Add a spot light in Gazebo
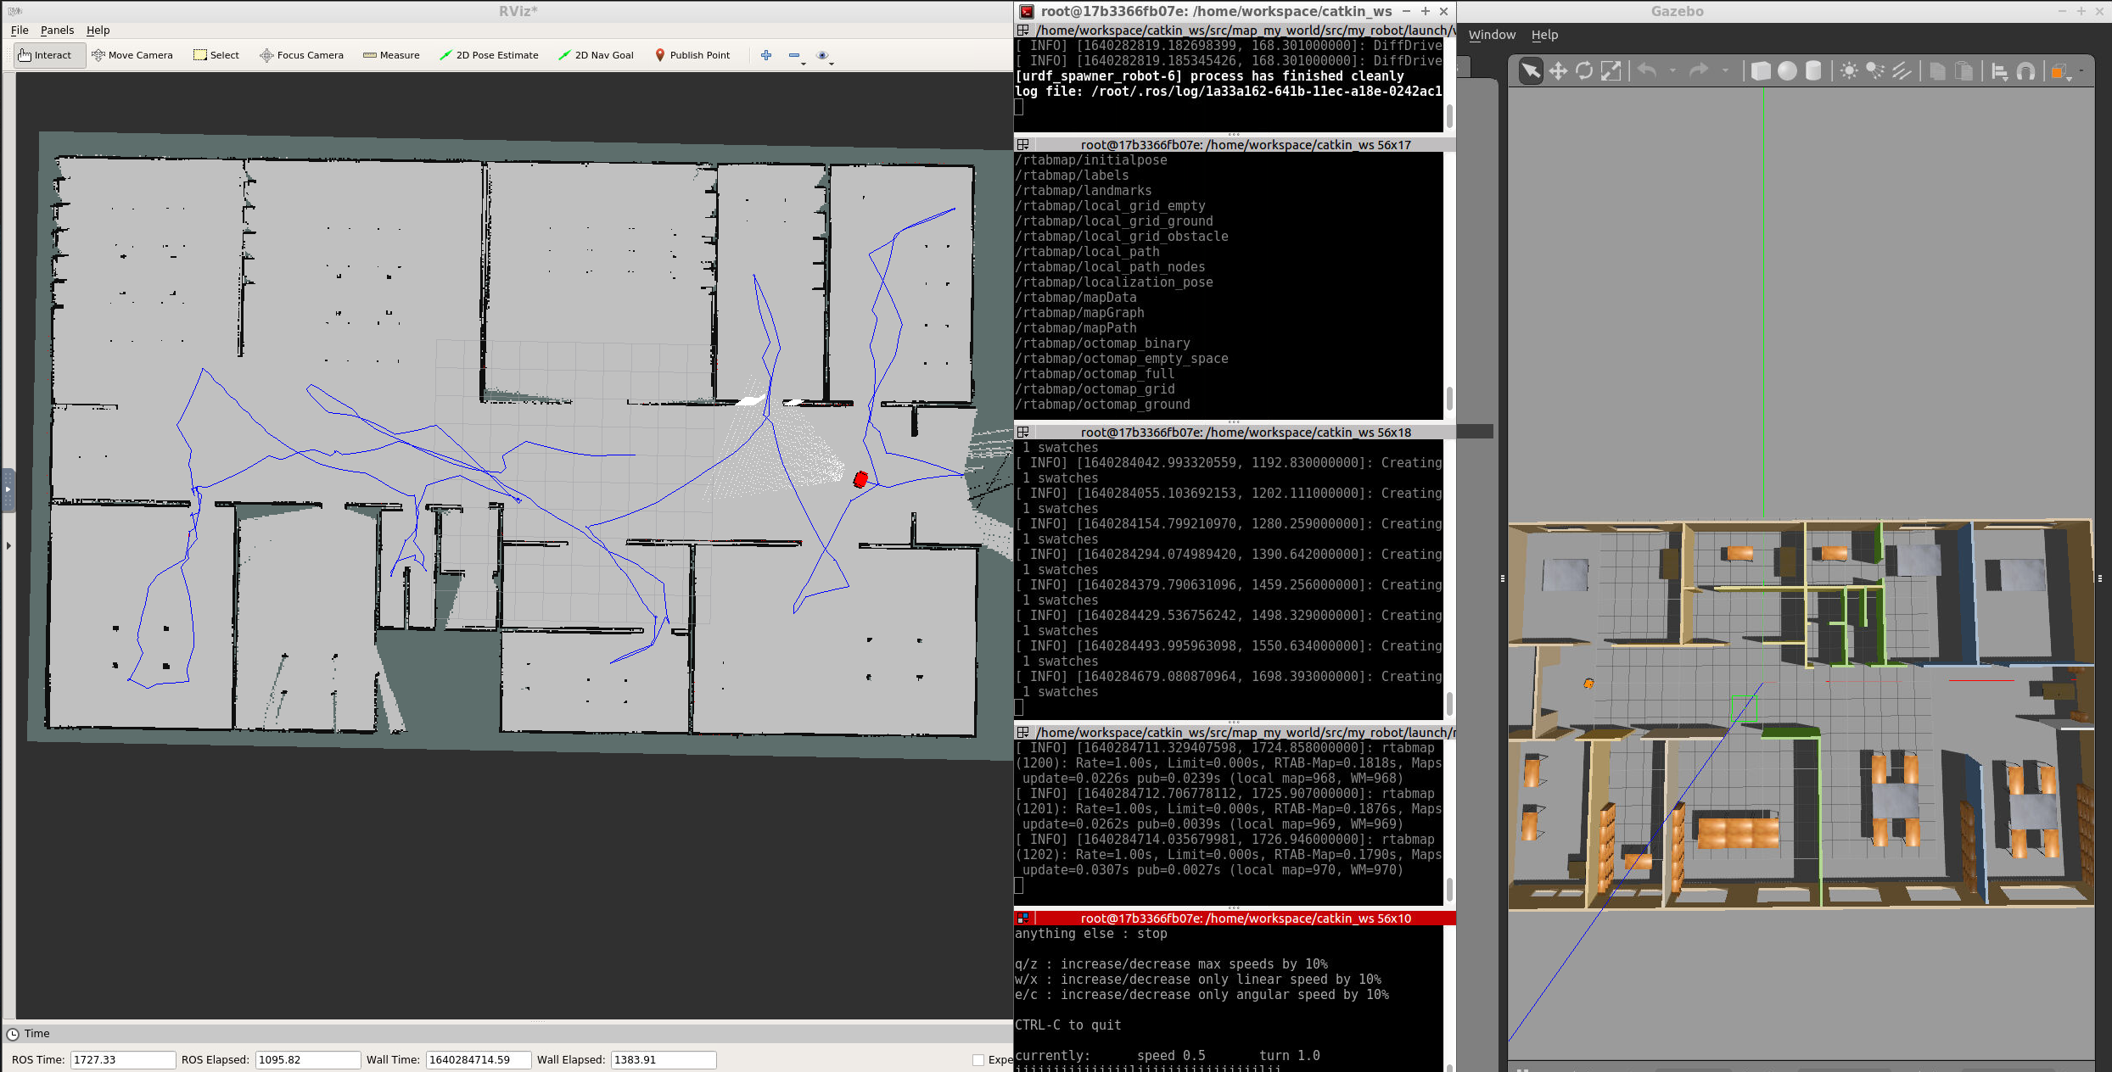 coord(1875,71)
